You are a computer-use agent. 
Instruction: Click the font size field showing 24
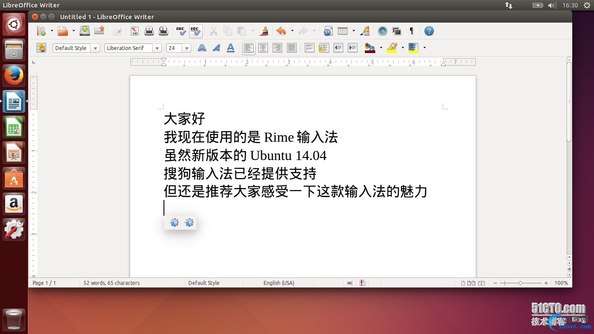click(174, 48)
